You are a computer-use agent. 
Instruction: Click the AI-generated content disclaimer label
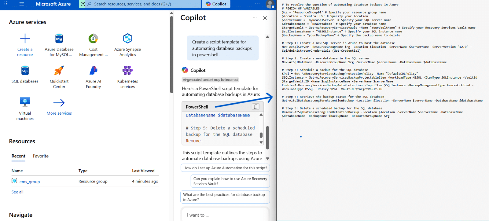click(210, 80)
